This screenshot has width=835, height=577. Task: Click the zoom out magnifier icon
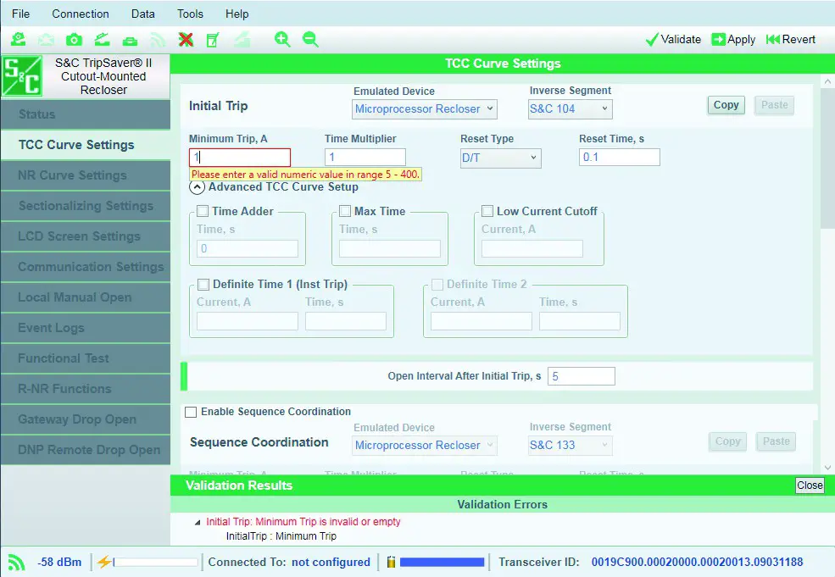pos(310,39)
